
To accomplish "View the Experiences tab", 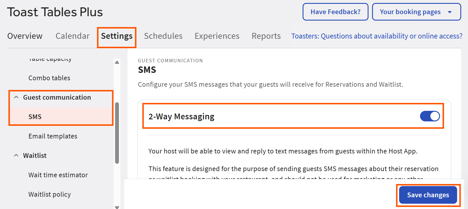I will click(x=217, y=36).
